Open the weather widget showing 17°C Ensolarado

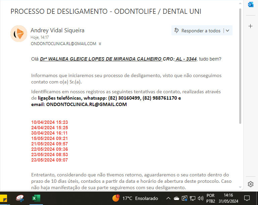click(135, 198)
